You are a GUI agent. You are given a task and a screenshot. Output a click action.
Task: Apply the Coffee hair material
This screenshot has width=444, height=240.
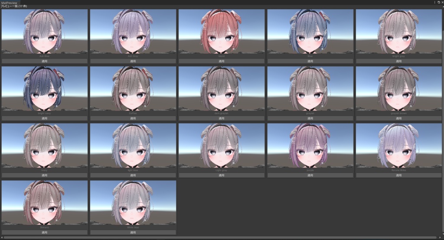(x=133, y=118)
